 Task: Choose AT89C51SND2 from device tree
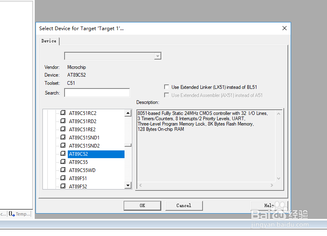pos(84,146)
